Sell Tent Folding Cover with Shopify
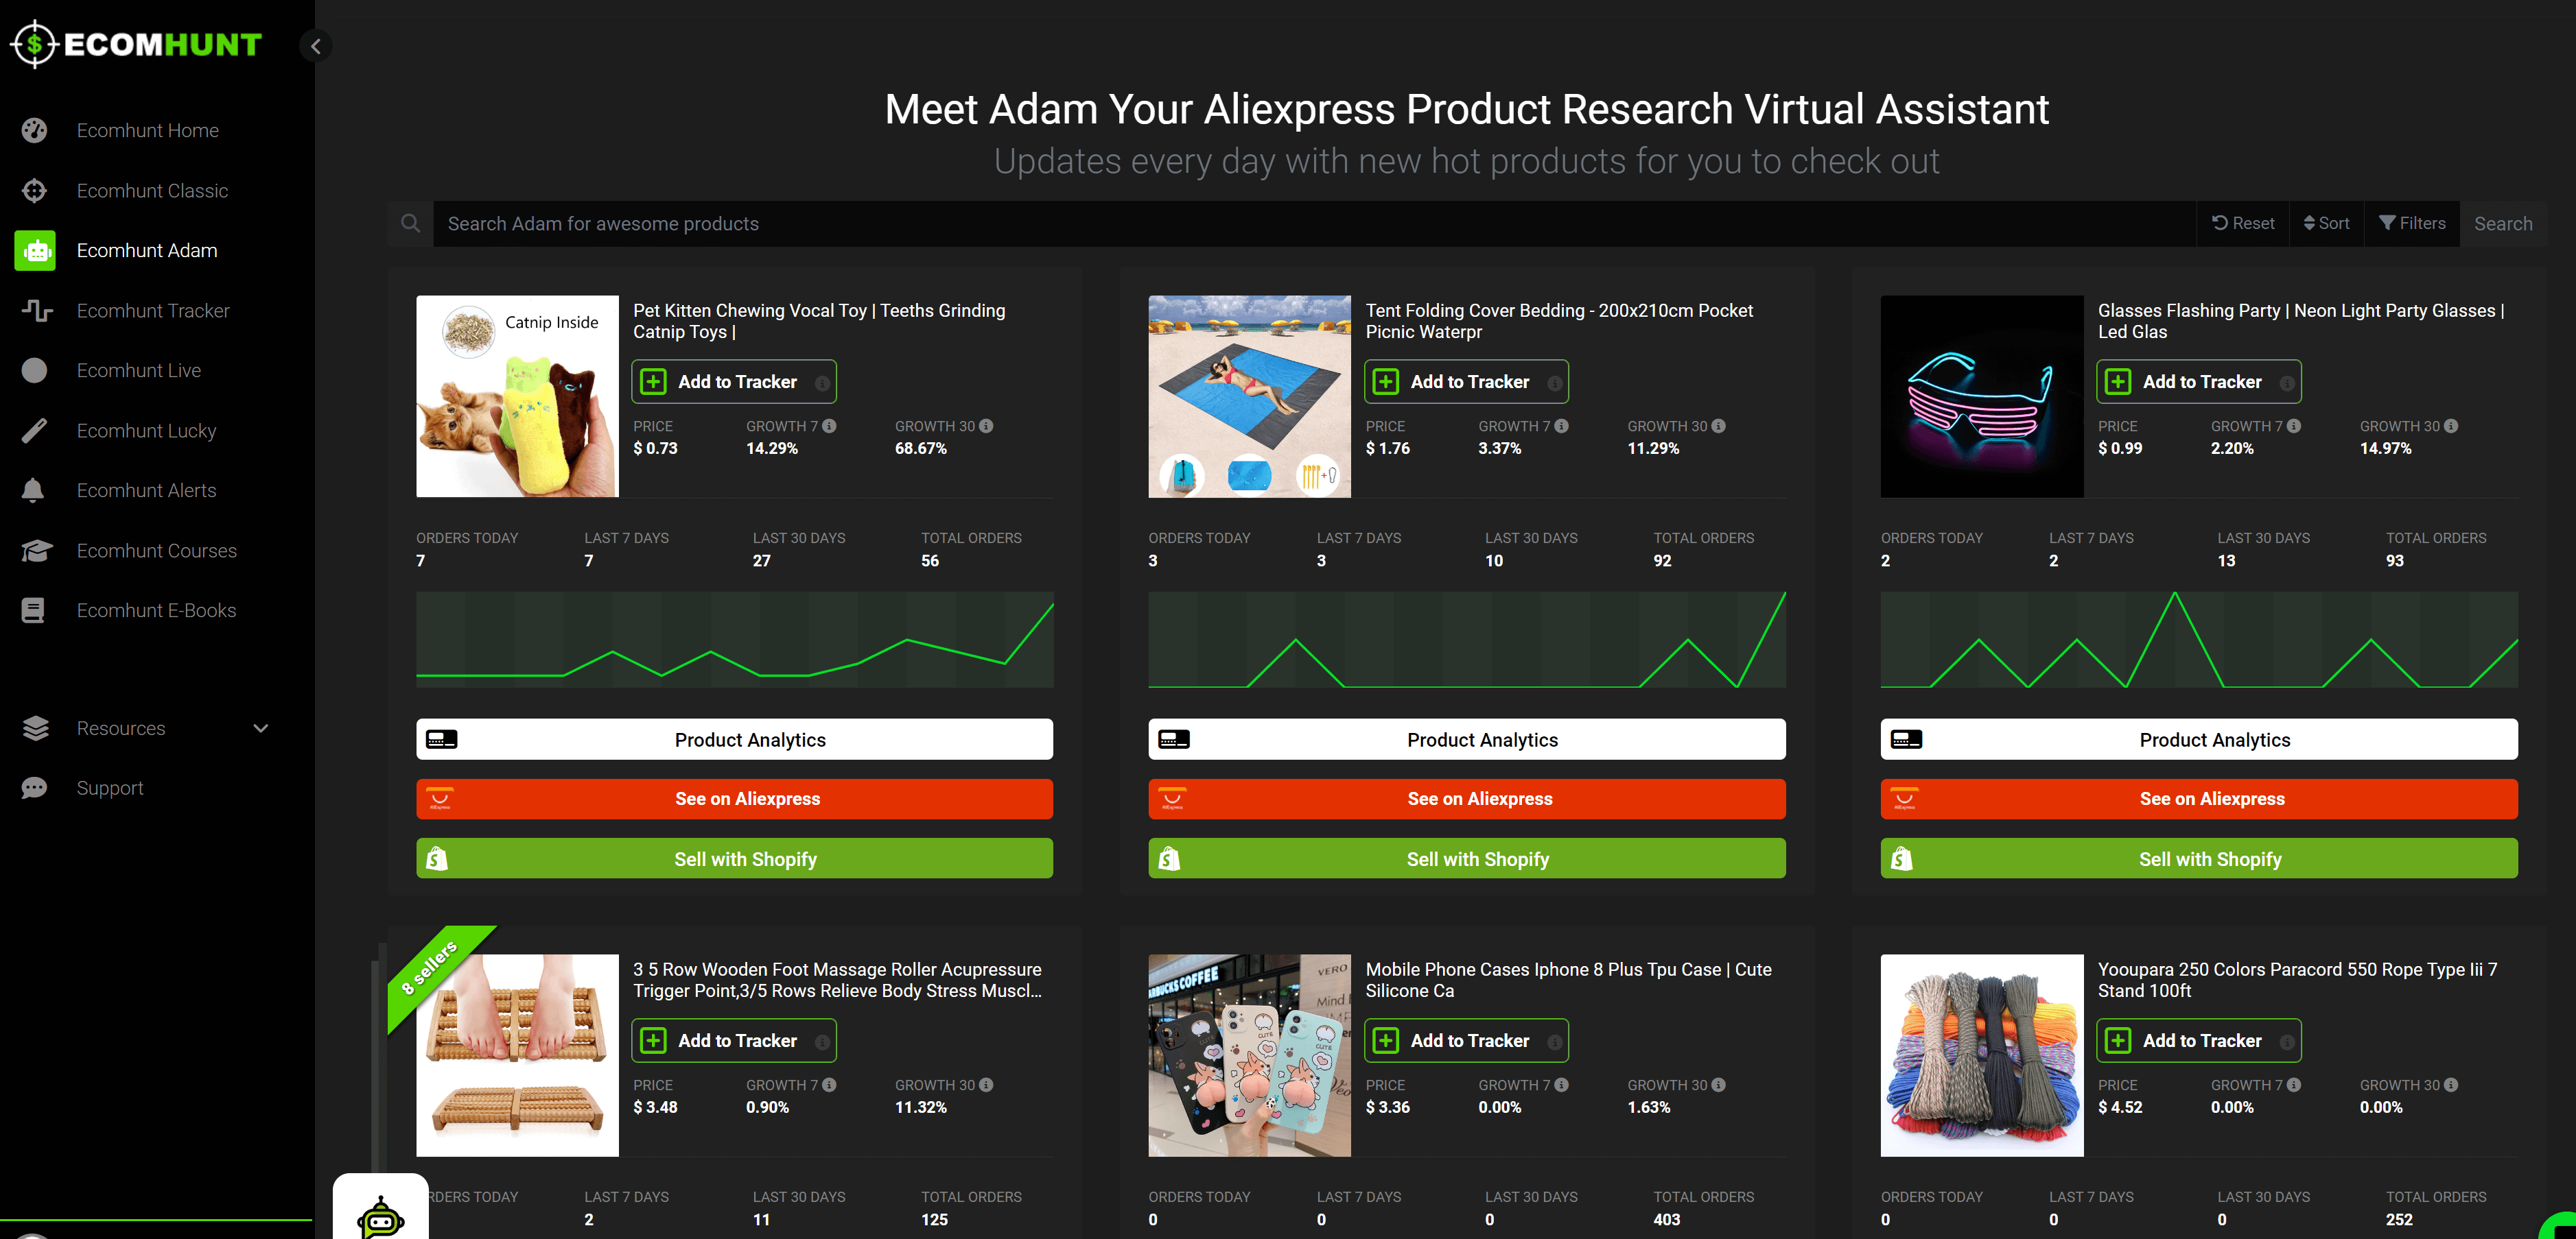 (1467, 858)
